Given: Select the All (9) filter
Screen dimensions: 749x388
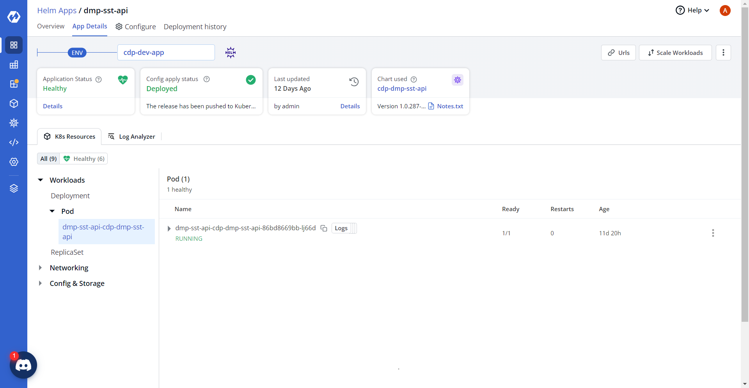Looking at the screenshot, I should click(x=48, y=159).
